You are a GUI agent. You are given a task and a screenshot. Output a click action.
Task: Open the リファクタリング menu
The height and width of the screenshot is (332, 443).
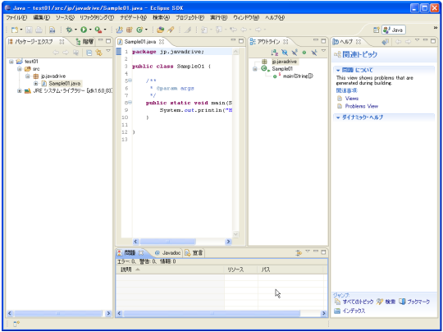pyautogui.click(x=97, y=17)
